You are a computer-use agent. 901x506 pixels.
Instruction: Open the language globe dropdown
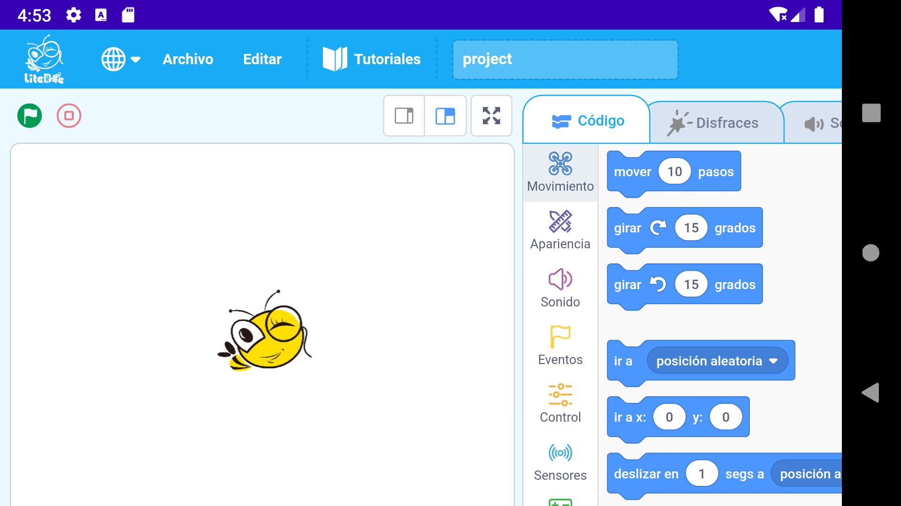[x=121, y=60]
